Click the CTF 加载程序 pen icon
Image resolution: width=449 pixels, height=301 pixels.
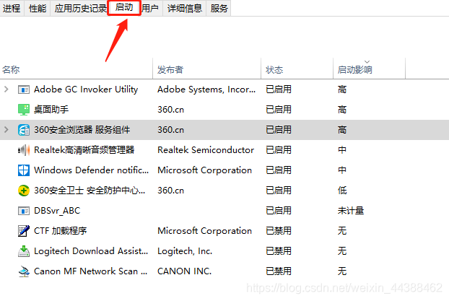(x=24, y=231)
